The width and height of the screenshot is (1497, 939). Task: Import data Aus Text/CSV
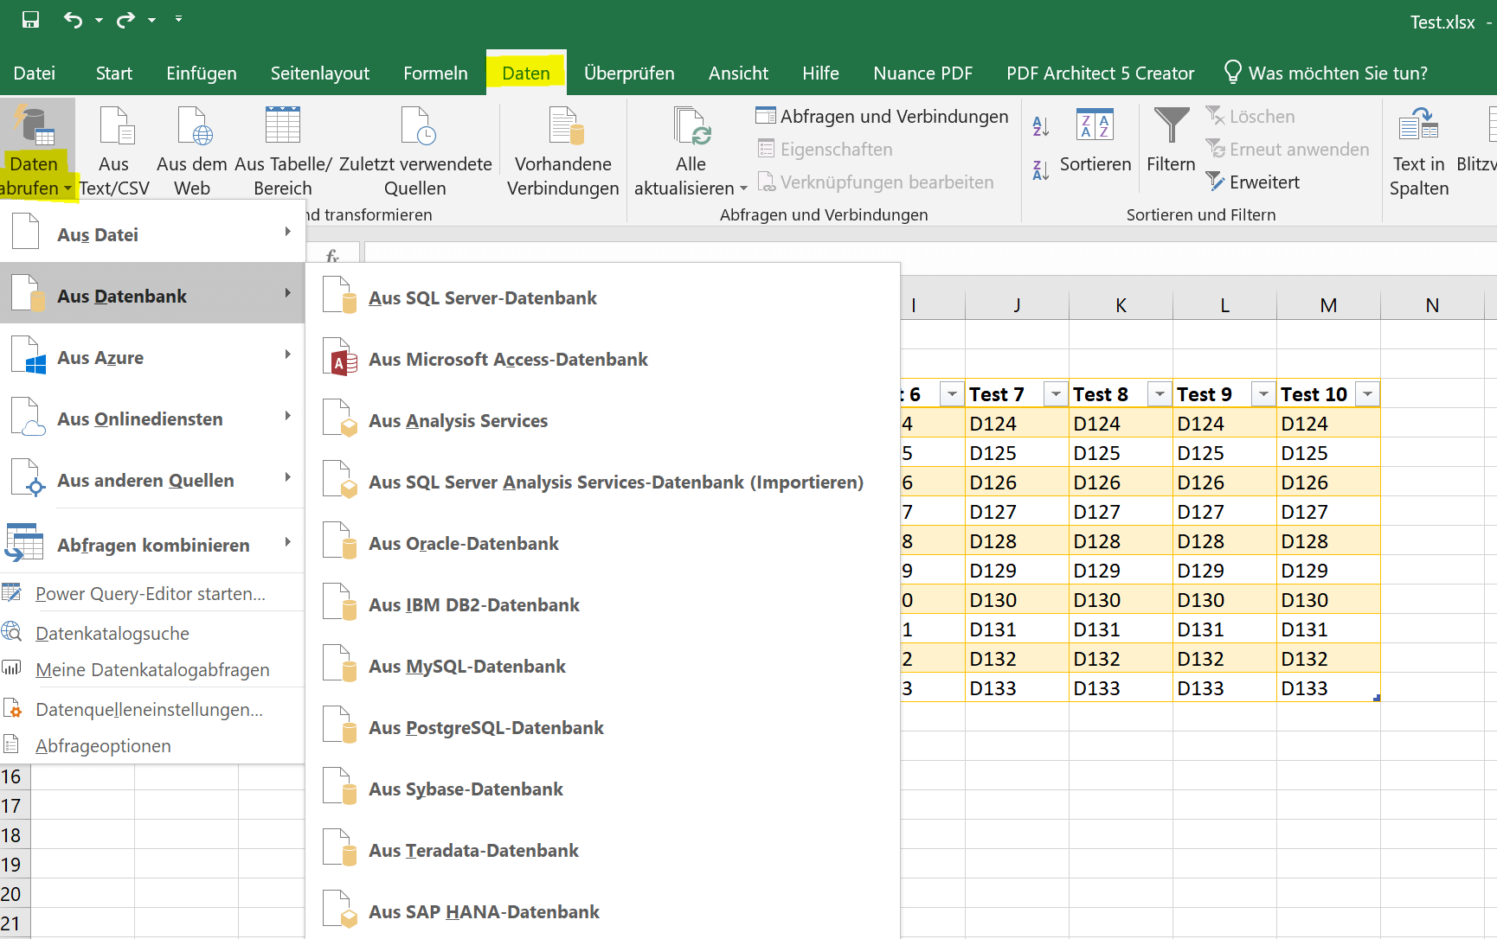click(114, 150)
